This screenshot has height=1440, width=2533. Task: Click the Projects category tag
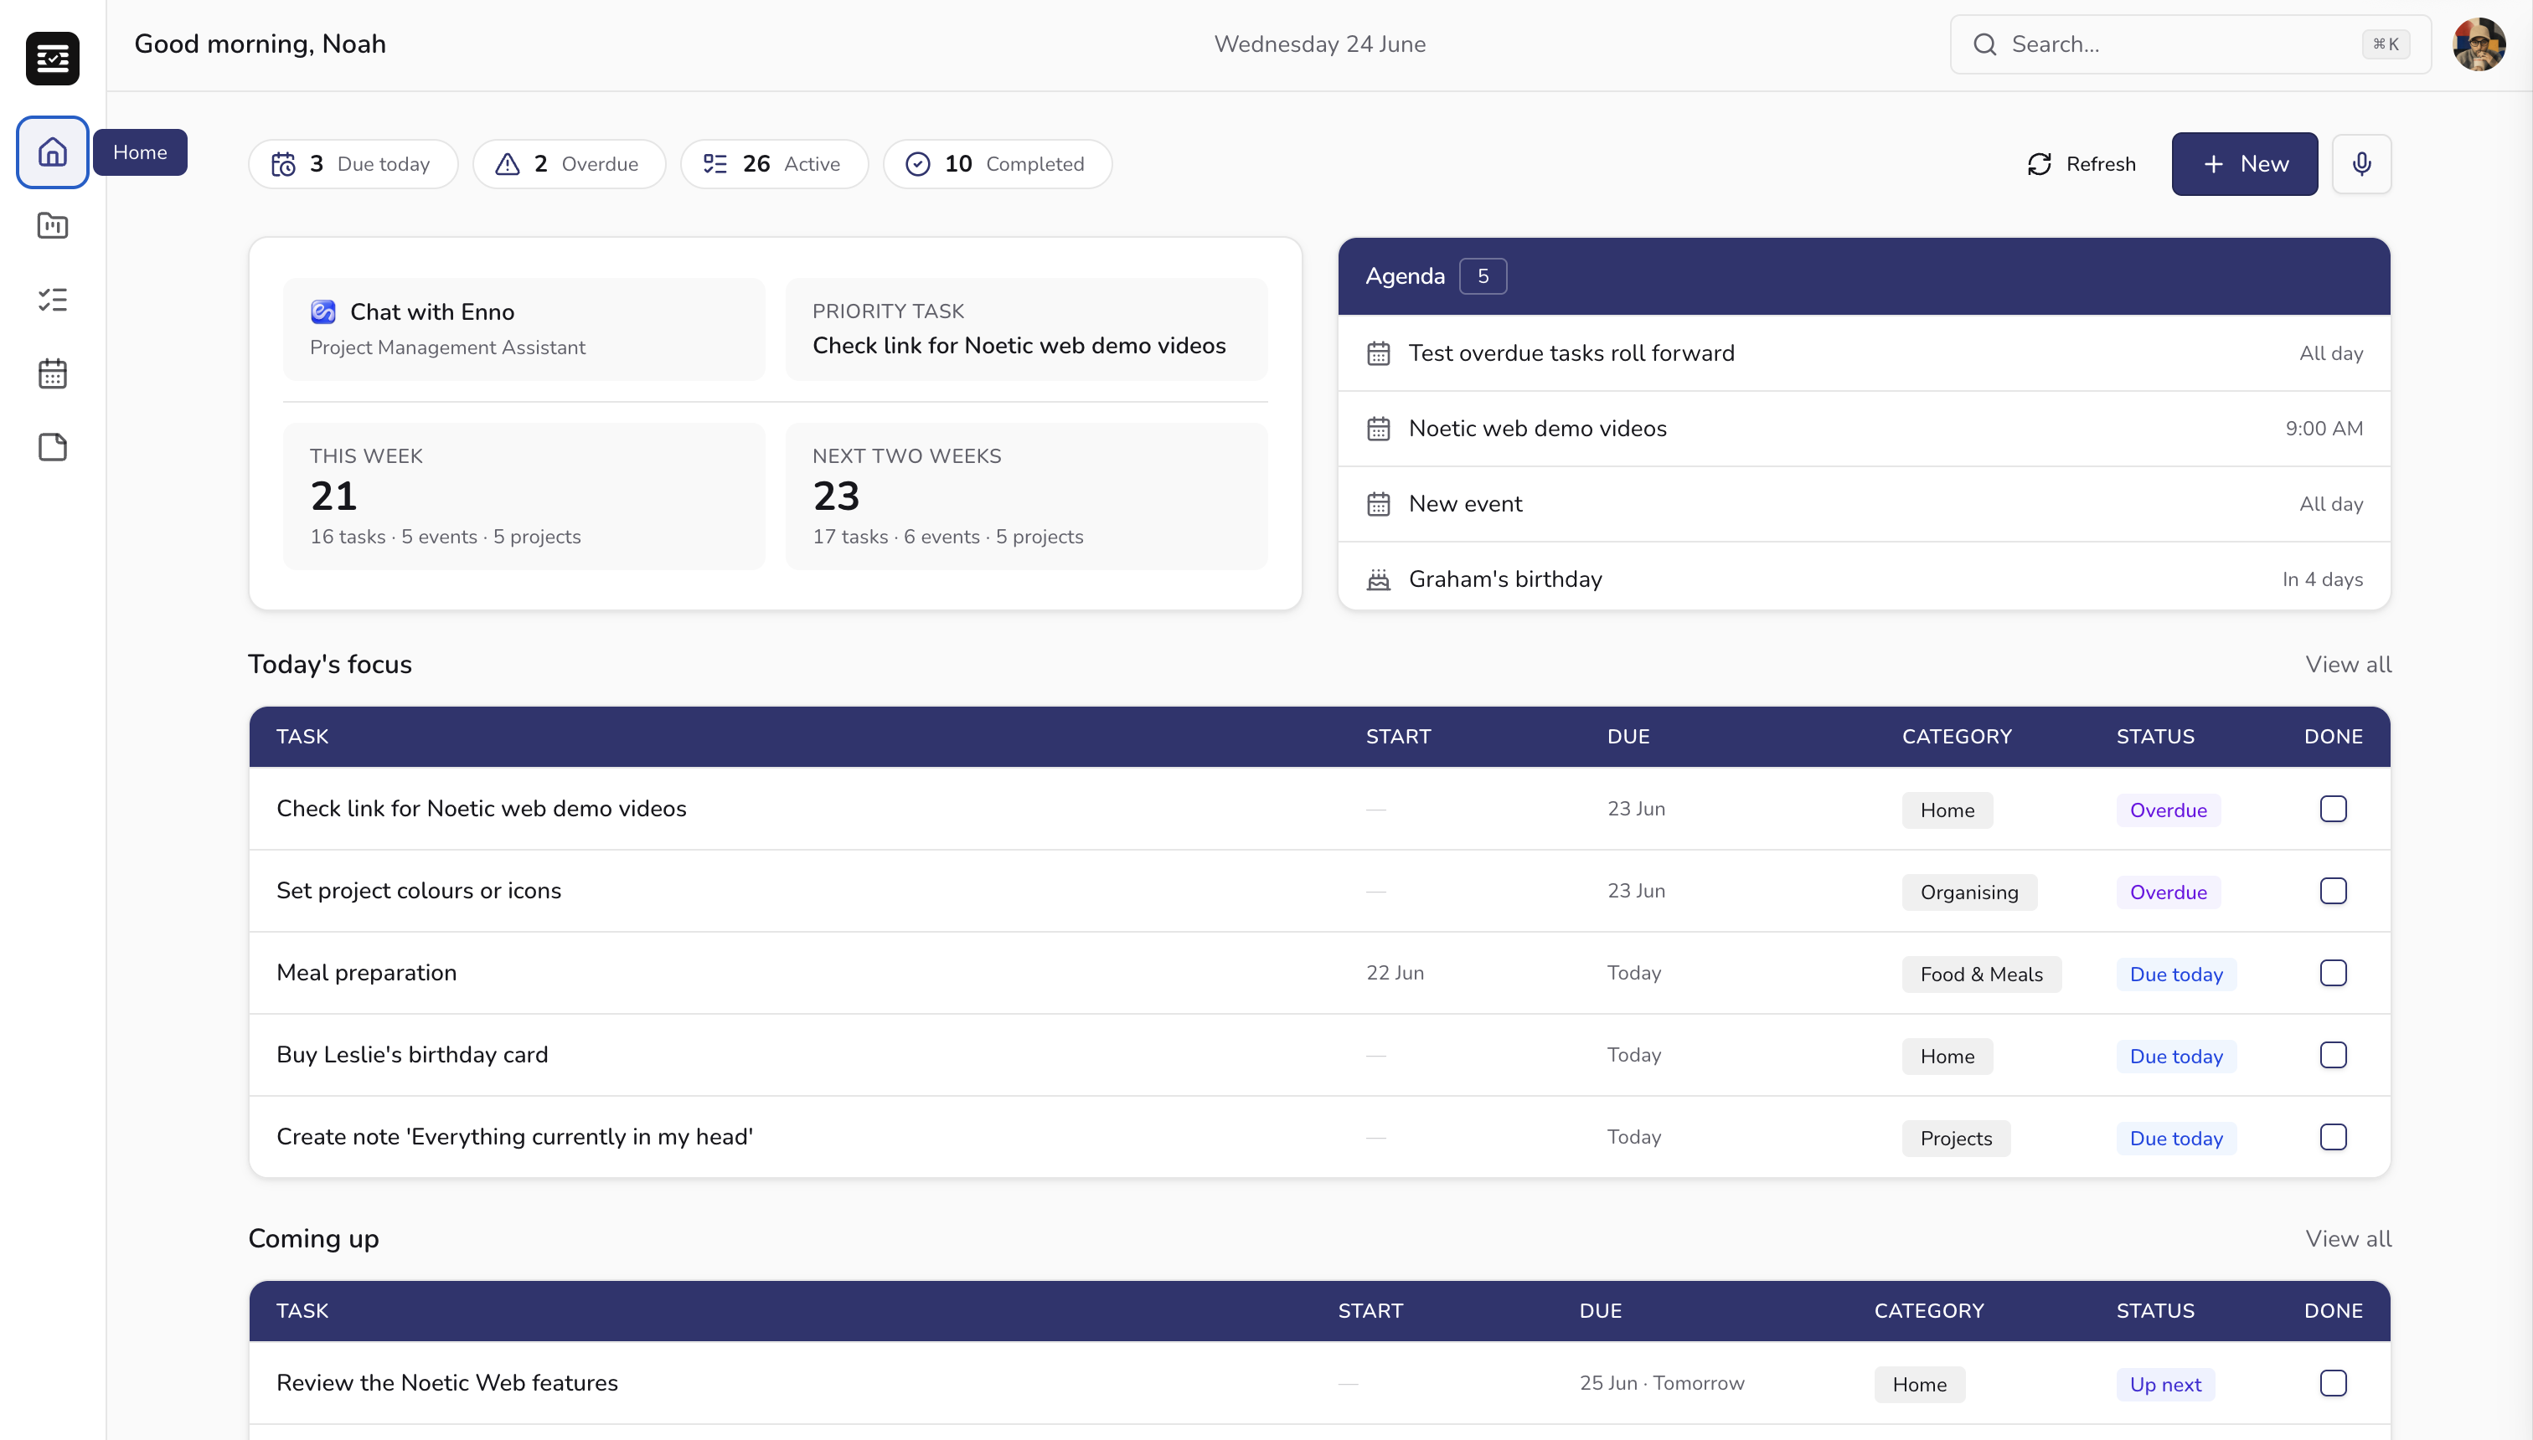(1955, 1139)
